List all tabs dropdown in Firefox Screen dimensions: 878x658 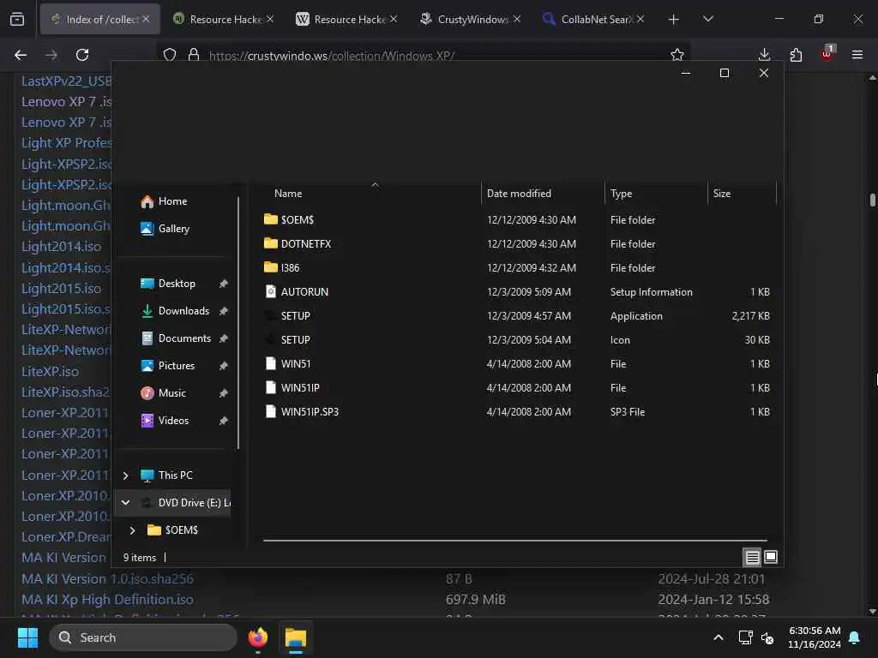(707, 19)
